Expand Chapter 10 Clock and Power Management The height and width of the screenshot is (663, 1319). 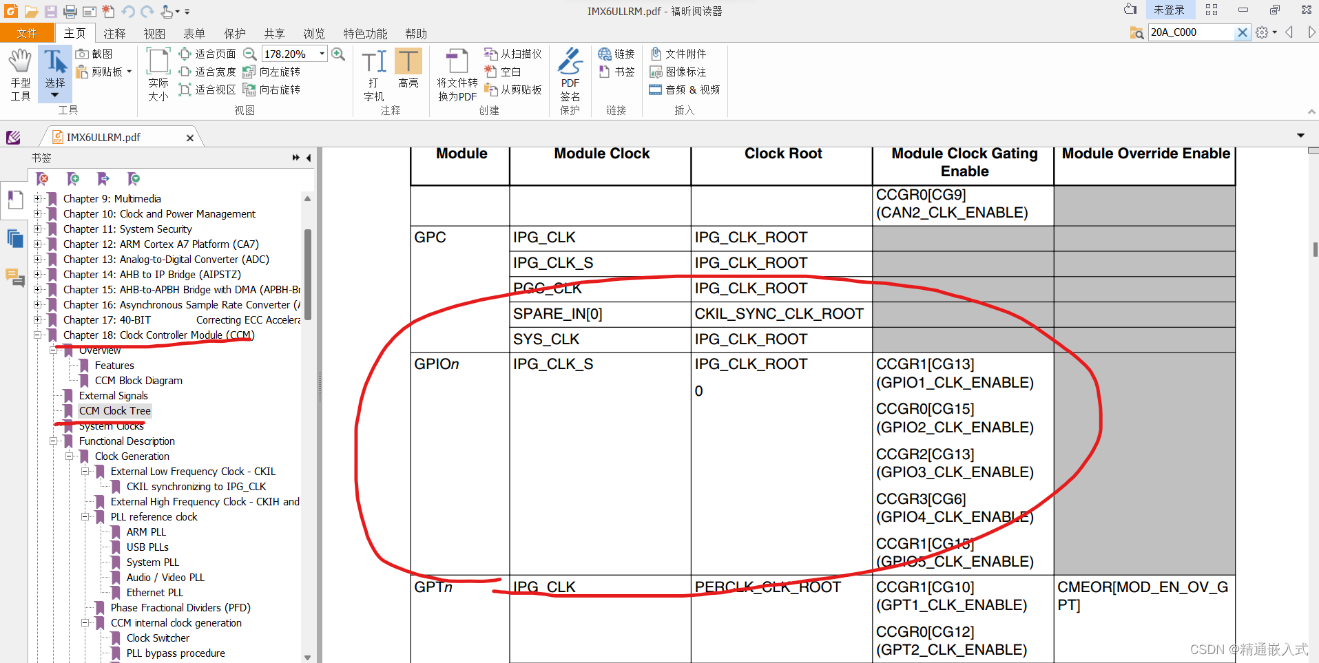coord(38,214)
